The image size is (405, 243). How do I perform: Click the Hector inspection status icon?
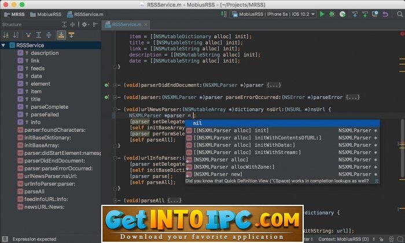[x=392, y=239]
